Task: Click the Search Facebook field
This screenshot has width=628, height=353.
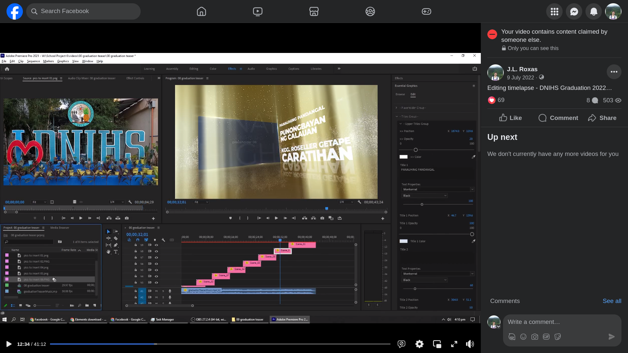Action: click(x=83, y=11)
